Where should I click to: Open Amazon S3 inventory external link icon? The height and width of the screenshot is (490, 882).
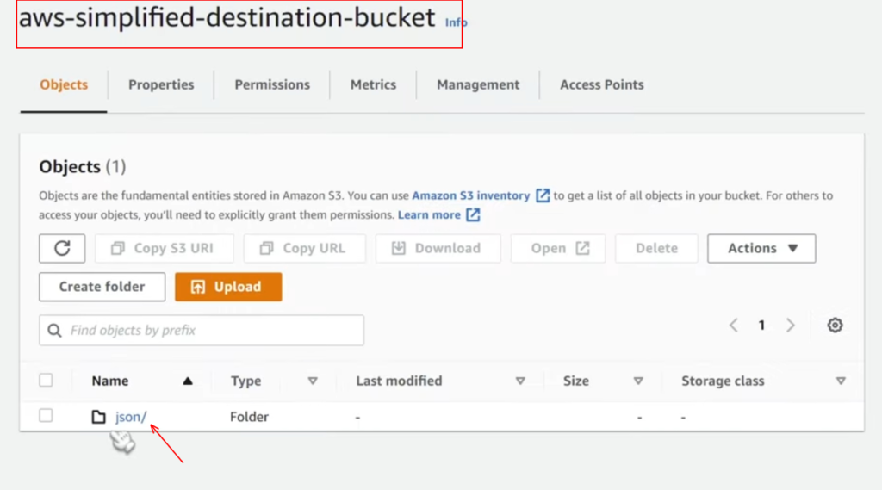coord(543,195)
